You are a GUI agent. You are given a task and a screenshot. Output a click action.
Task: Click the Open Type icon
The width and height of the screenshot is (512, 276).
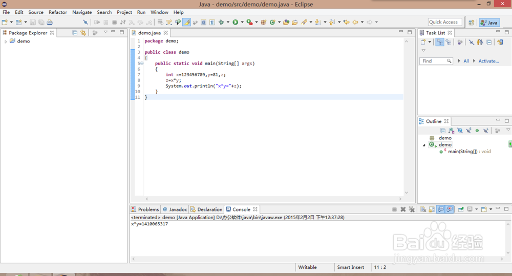coord(286,22)
